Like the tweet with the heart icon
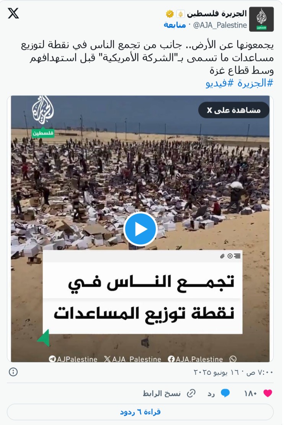This screenshot has height=425, width=284. click(268, 393)
